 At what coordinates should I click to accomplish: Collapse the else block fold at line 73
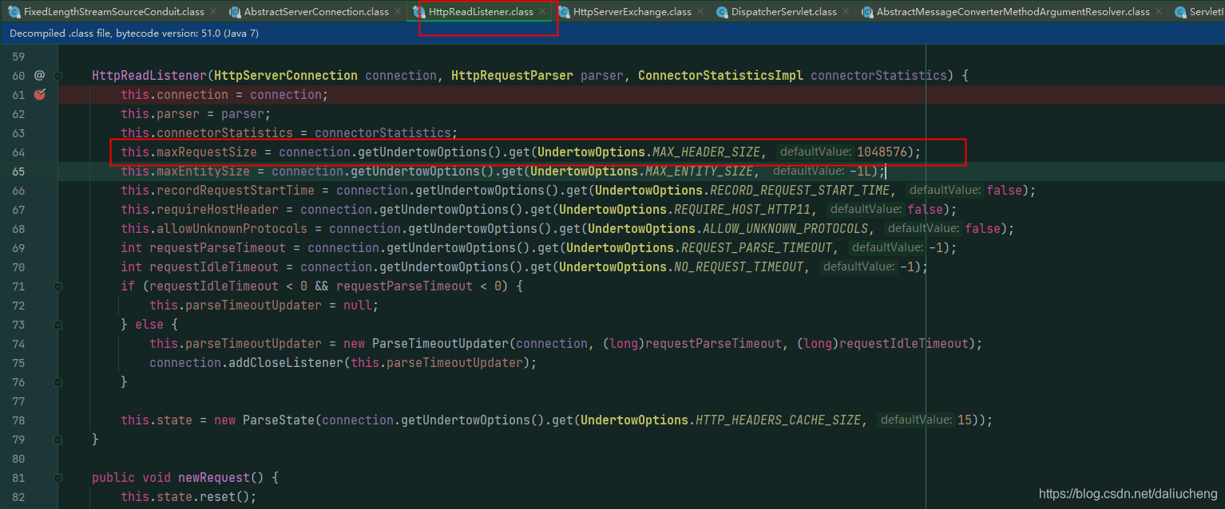(x=58, y=324)
